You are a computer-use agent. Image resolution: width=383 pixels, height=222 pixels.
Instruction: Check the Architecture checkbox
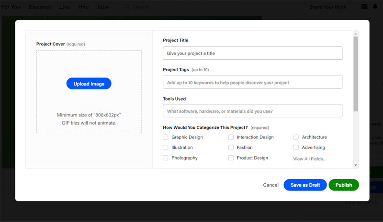[296, 137]
